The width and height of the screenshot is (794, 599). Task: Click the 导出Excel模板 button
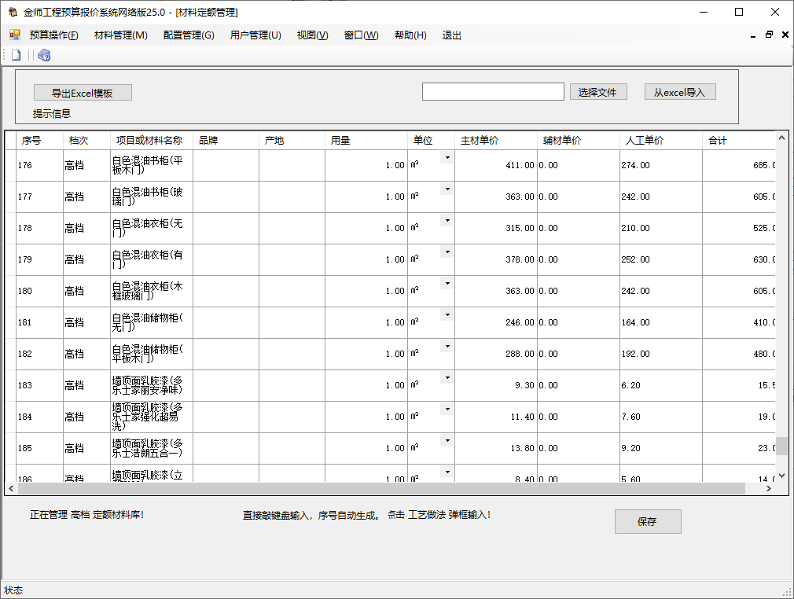tap(83, 93)
